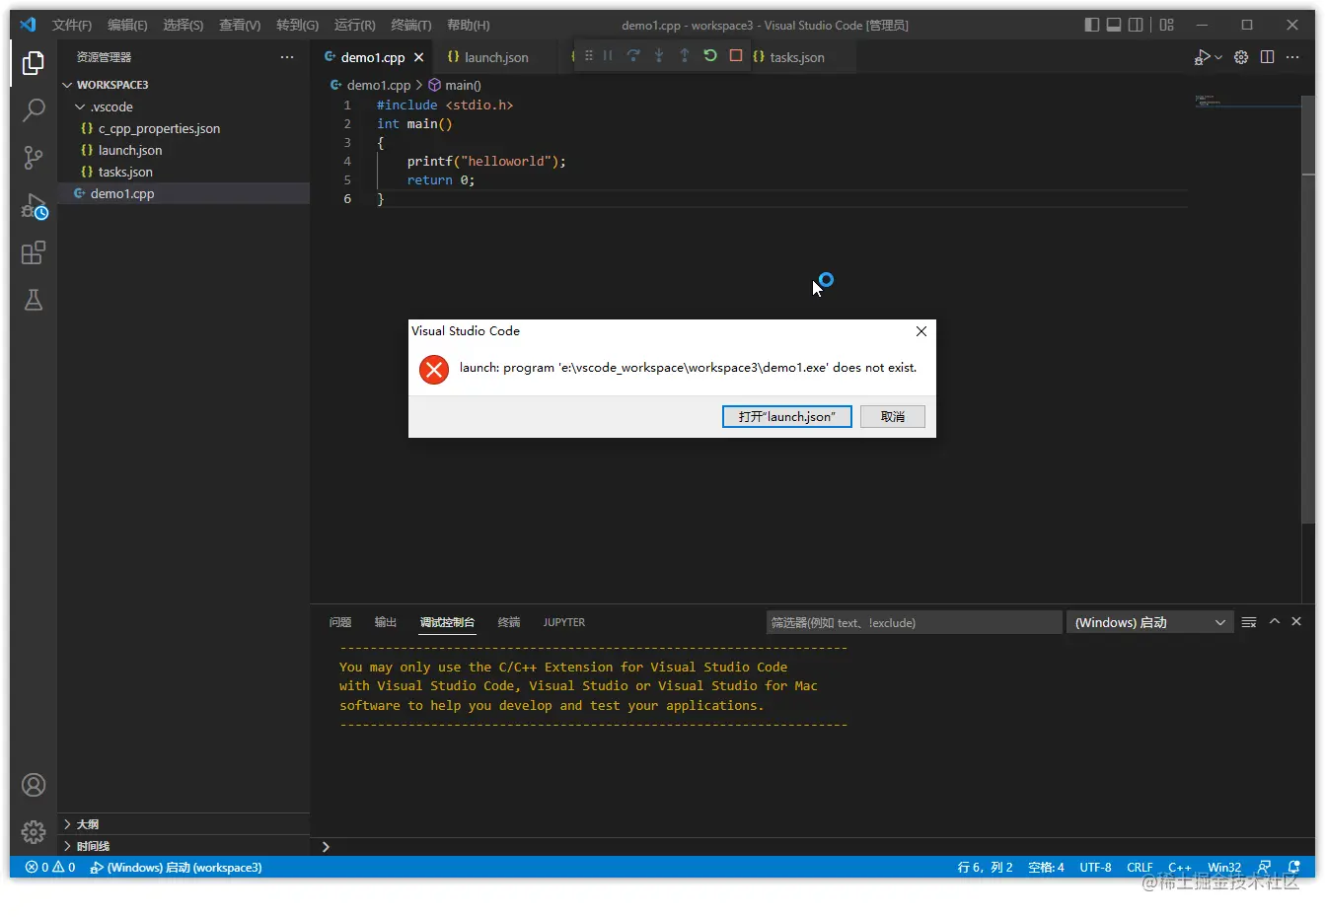The height and width of the screenshot is (917, 1325).
Task: Toggle the bottom panel visibility
Action: click(x=1114, y=25)
